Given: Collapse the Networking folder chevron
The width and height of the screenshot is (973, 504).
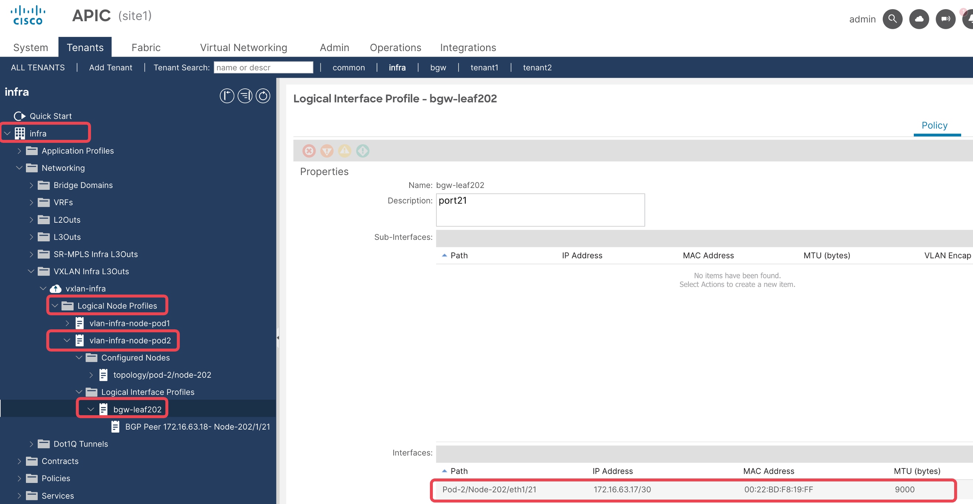Looking at the screenshot, I should [x=19, y=168].
